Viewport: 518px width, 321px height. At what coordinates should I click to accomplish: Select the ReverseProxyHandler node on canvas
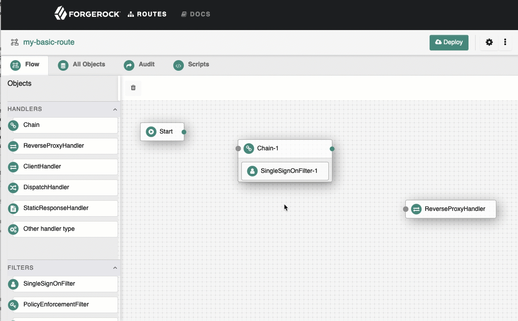click(451, 209)
